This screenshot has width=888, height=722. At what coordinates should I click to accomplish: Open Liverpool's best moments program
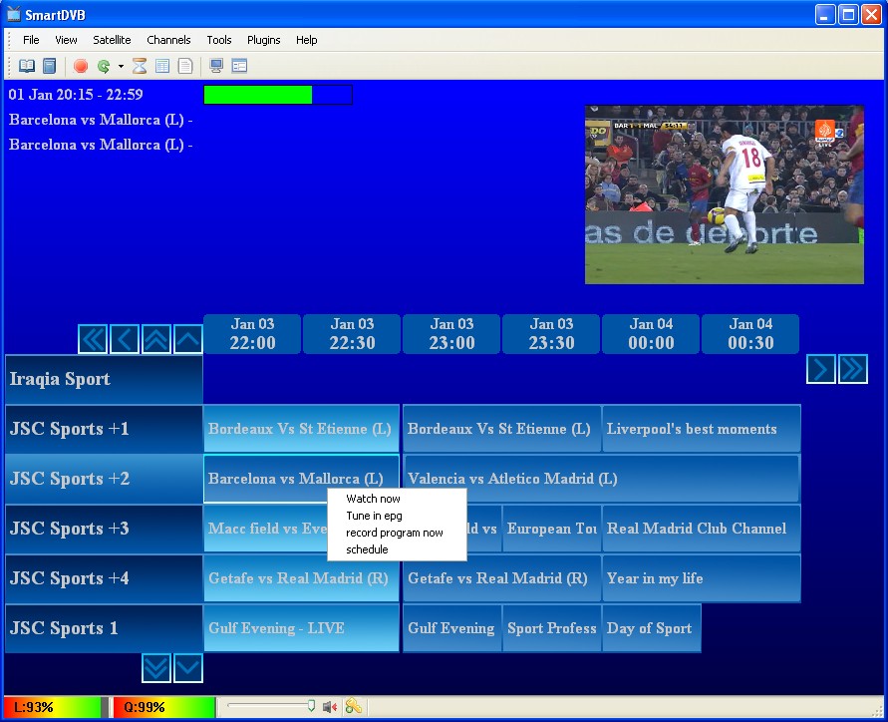[701, 429]
